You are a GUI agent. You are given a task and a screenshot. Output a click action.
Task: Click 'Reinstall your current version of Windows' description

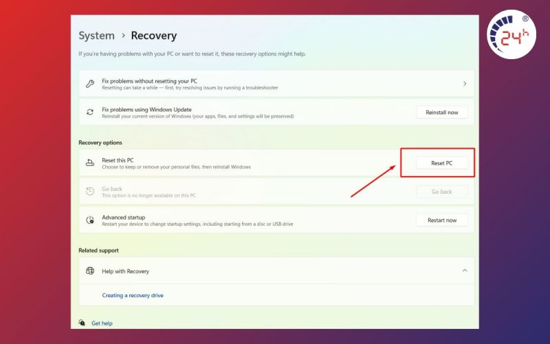click(x=198, y=116)
